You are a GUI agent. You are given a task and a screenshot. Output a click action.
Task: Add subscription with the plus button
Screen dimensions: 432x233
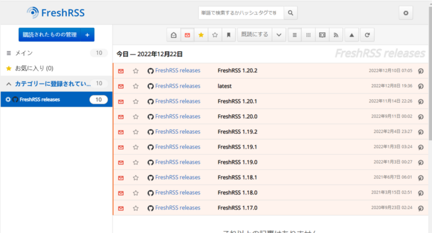pyautogui.click(x=87, y=35)
